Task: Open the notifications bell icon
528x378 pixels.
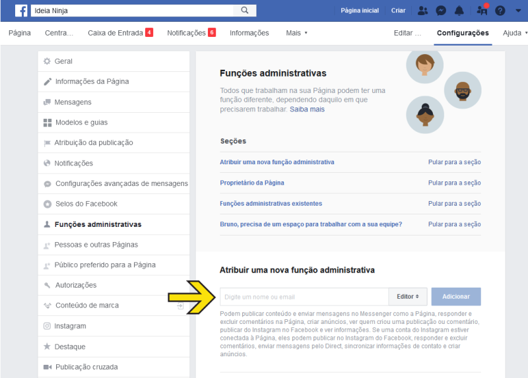Action: [459, 11]
